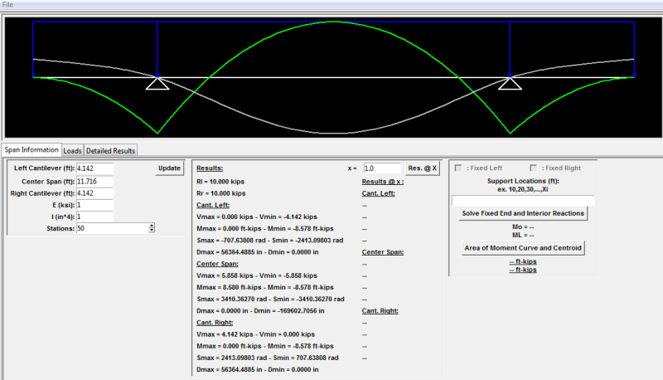This screenshot has height=380, width=663.
Task: Open the Loads tab
Action: click(72, 151)
